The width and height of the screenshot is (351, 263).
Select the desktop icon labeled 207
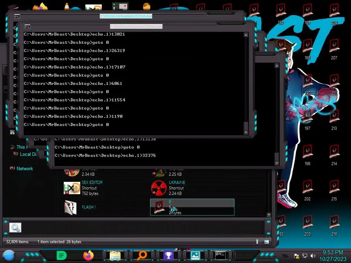pos(334,49)
